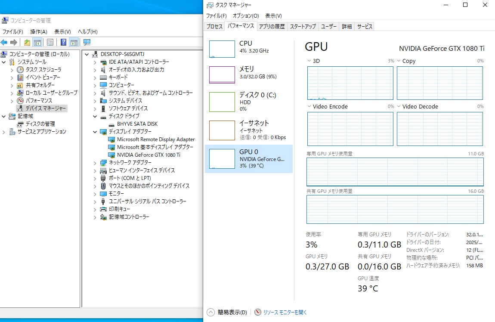Viewport: 495px width, 322px height.
Task: Open リソース モニターを開く link
Action: (x=285, y=313)
